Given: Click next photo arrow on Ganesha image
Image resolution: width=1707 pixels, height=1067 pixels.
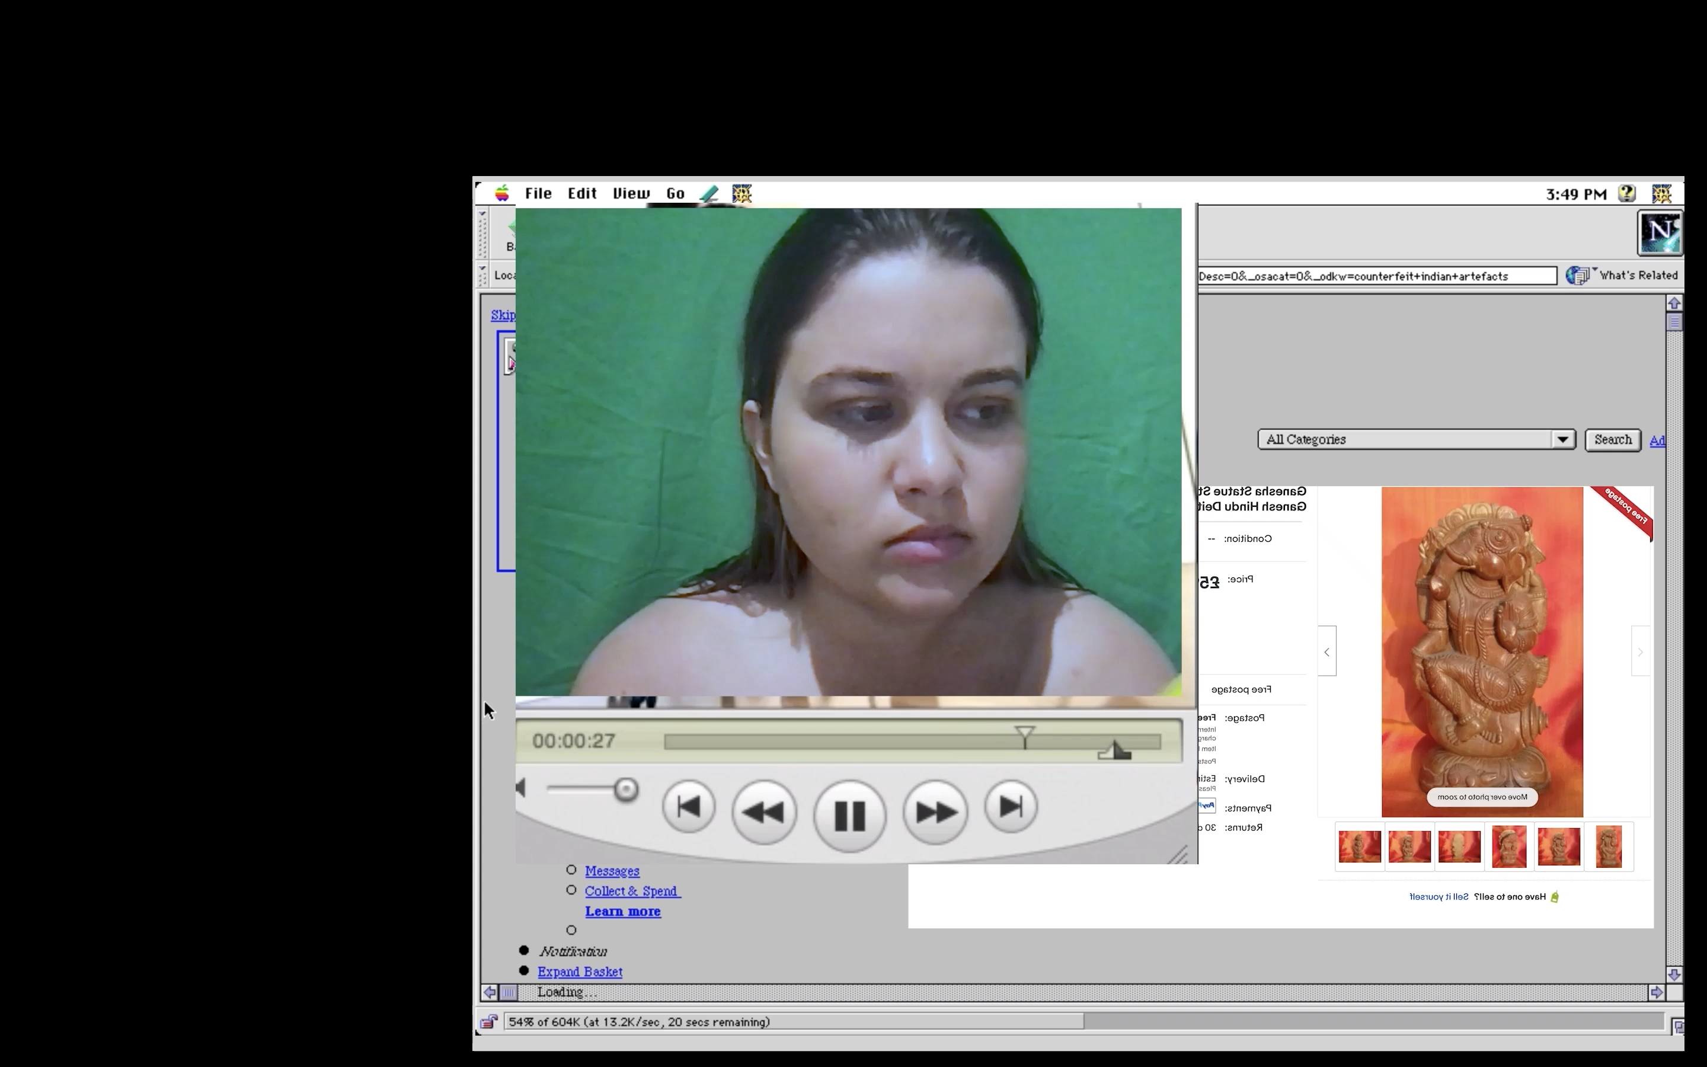Looking at the screenshot, I should pos(1640,651).
